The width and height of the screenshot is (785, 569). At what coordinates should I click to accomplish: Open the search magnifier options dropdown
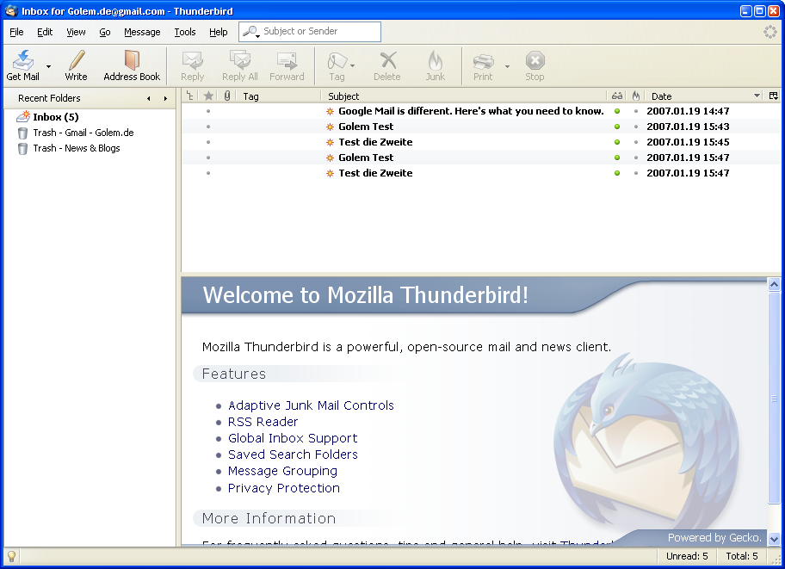point(251,32)
